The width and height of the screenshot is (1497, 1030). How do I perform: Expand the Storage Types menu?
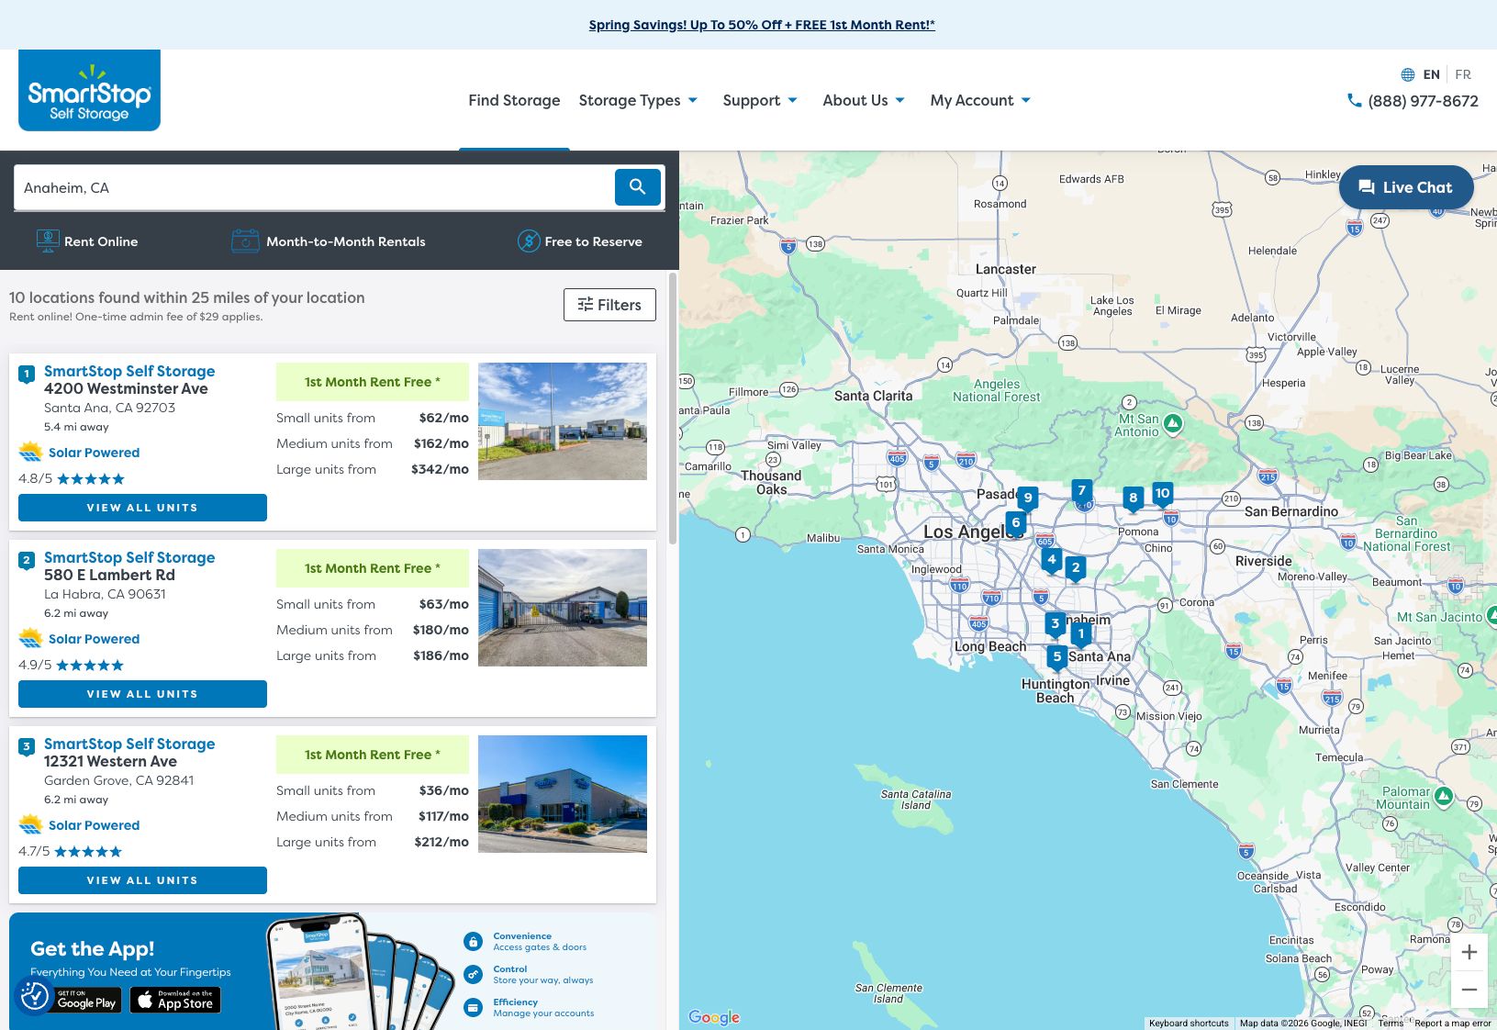638,100
